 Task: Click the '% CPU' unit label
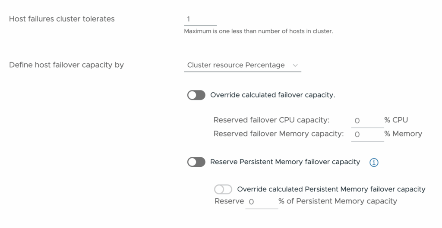(x=396, y=120)
